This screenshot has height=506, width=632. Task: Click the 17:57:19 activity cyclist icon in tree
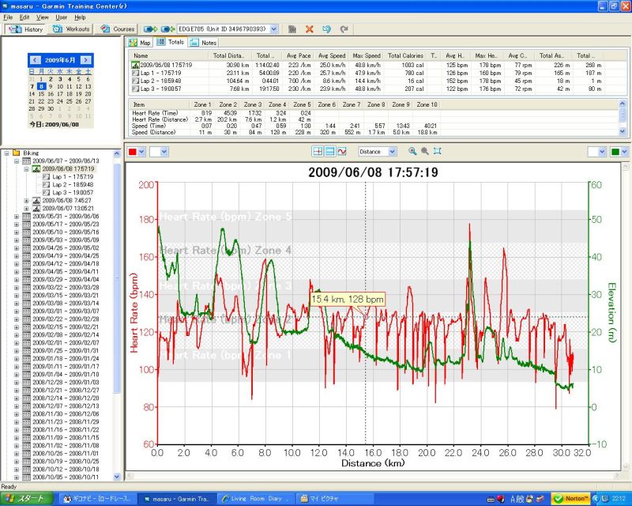coord(36,168)
